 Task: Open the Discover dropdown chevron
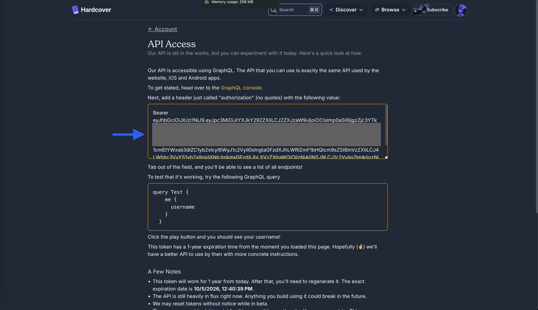click(x=361, y=10)
